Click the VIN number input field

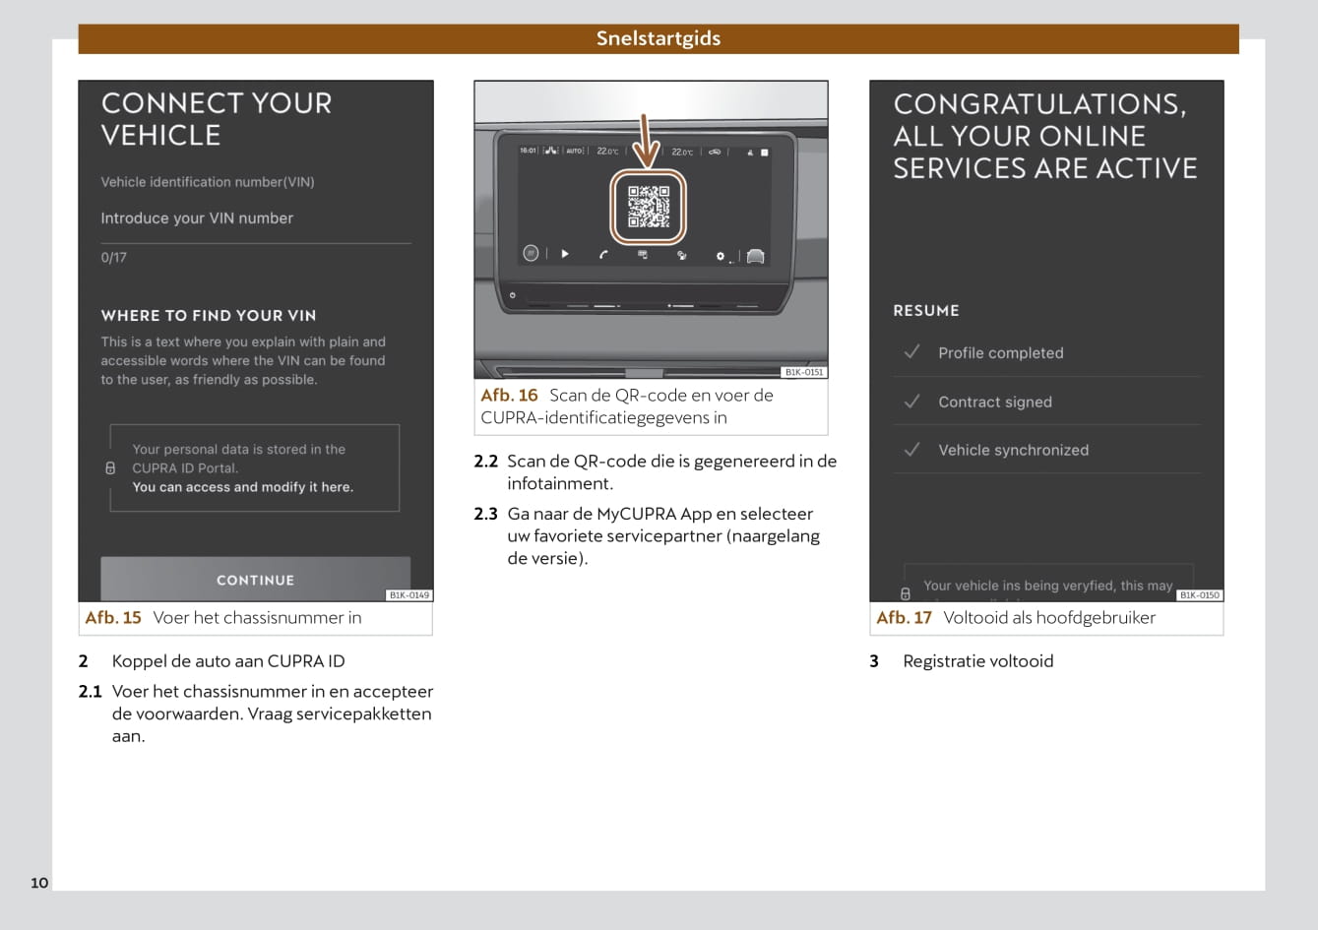[255, 219]
